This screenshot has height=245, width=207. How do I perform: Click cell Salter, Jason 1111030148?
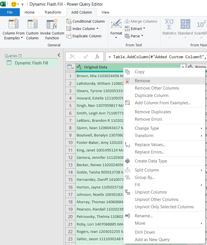click(x=100, y=239)
